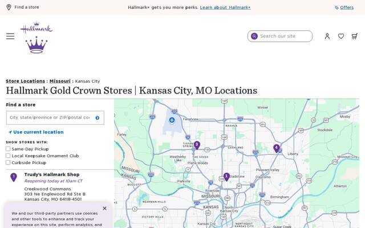
Task: Click list pin 1 beside Trudy's Hallmark Shop
Action: pyautogui.click(x=14, y=177)
